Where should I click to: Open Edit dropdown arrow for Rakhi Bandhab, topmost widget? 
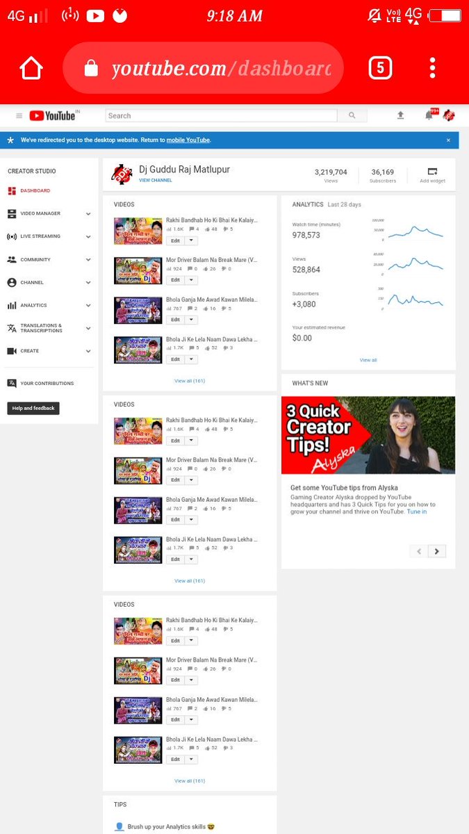point(191,240)
